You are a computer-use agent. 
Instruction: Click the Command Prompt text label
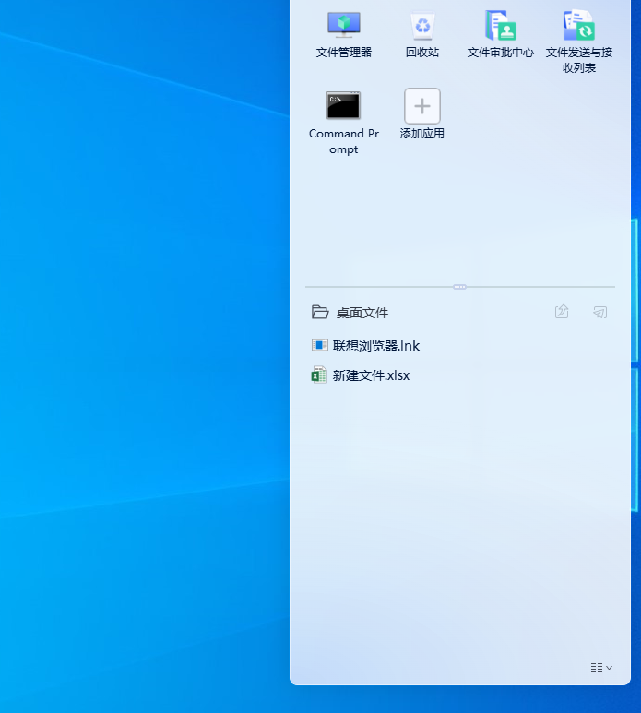[x=343, y=141]
